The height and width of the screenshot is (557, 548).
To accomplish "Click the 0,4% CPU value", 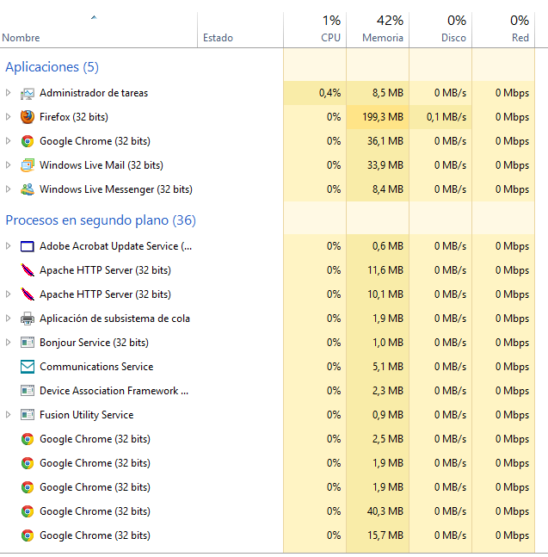I will pyautogui.click(x=329, y=93).
